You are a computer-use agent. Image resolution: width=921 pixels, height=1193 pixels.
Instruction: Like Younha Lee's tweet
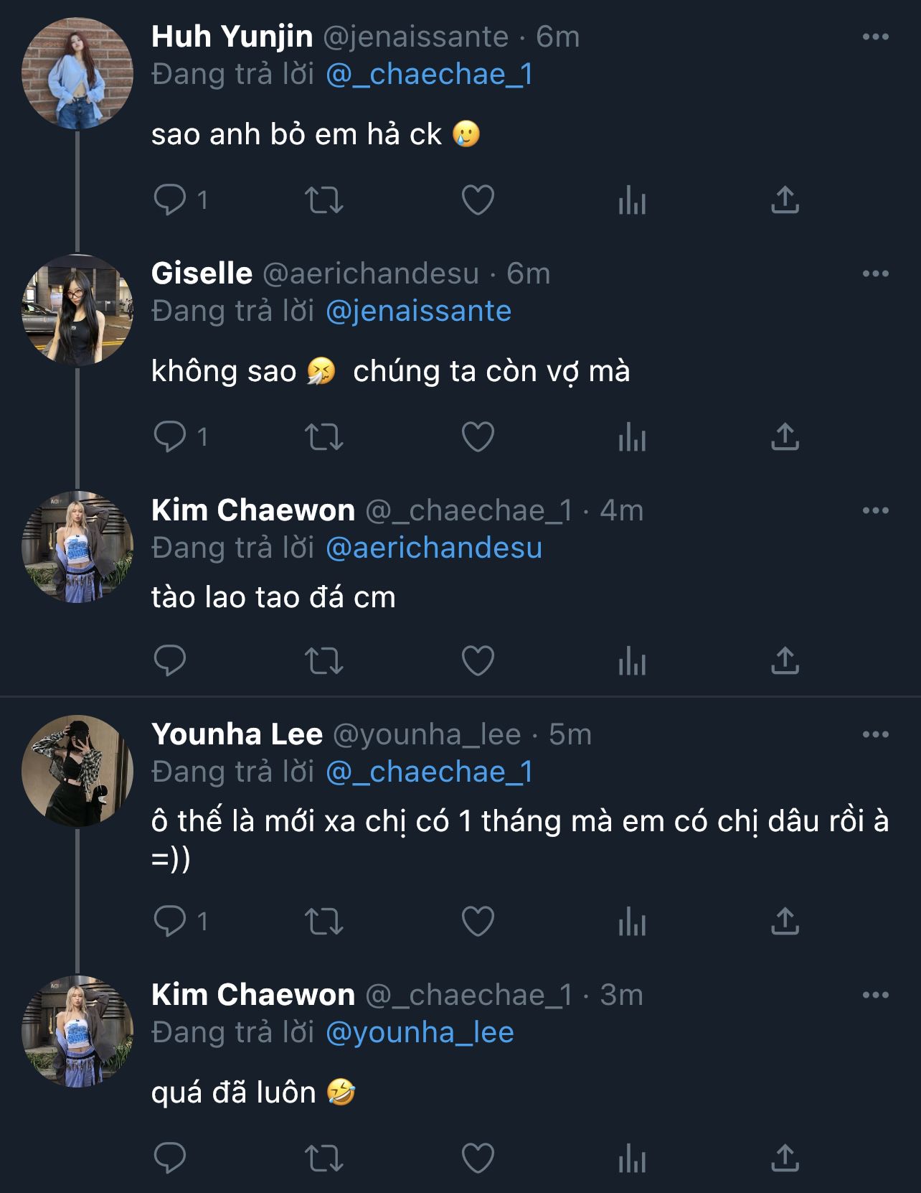[x=478, y=922]
